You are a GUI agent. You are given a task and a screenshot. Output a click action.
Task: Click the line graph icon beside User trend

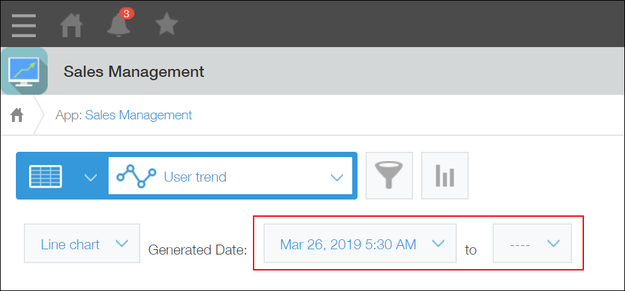pos(136,176)
